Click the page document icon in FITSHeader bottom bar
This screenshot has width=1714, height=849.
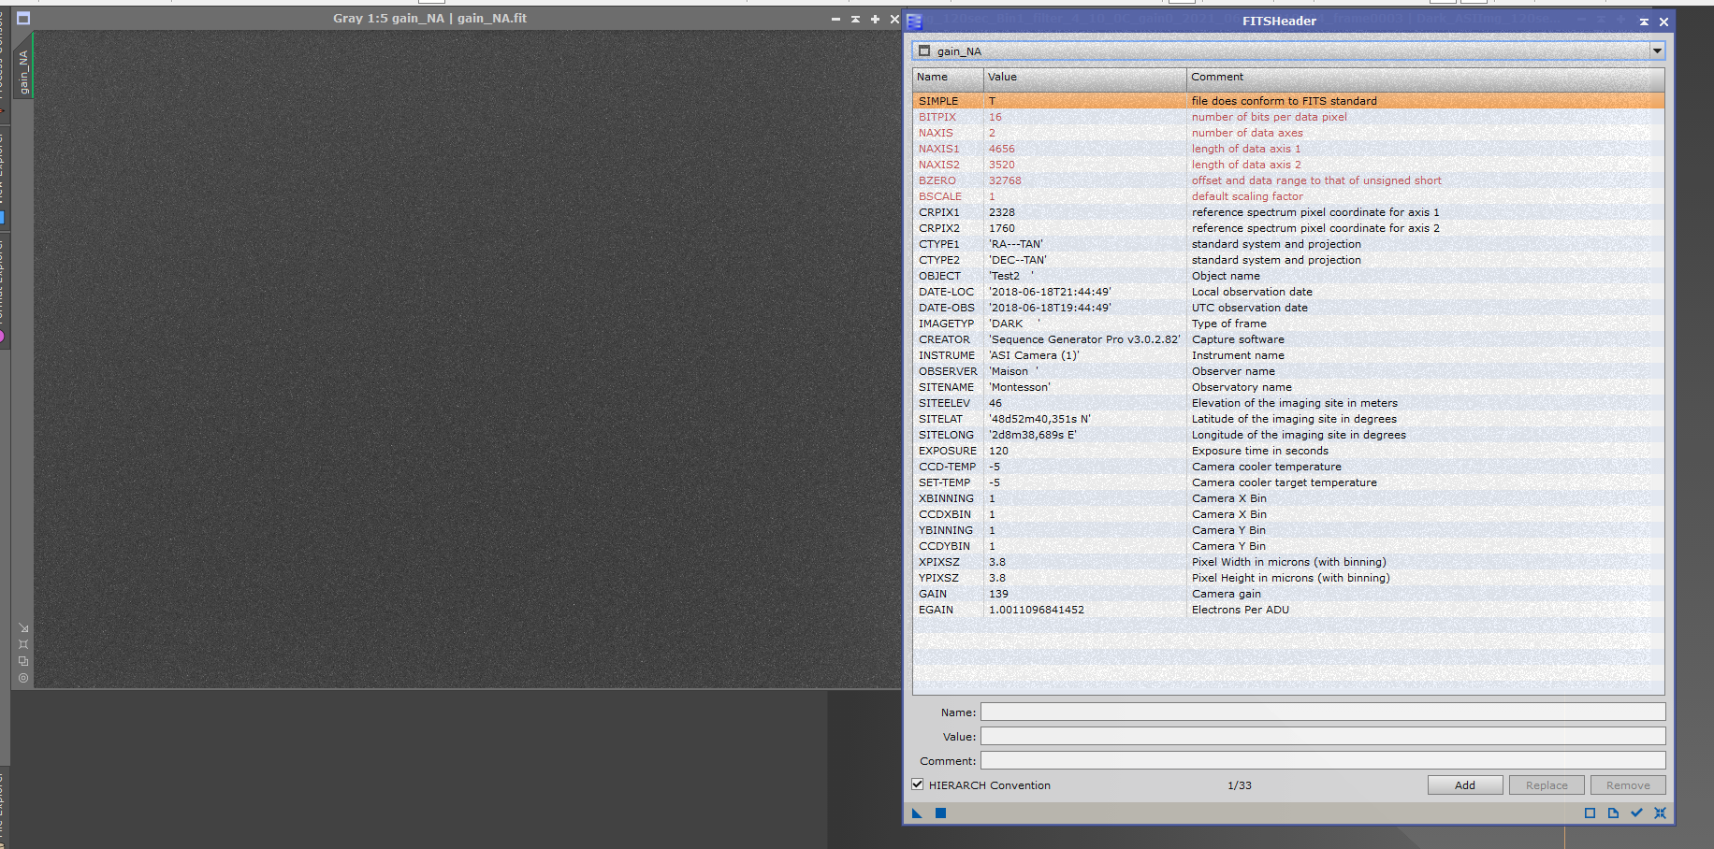point(1613,813)
